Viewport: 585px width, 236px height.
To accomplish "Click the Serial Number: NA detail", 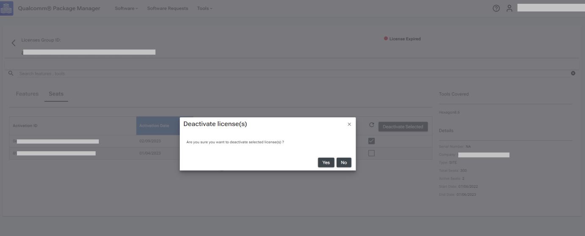I will pos(455,147).
